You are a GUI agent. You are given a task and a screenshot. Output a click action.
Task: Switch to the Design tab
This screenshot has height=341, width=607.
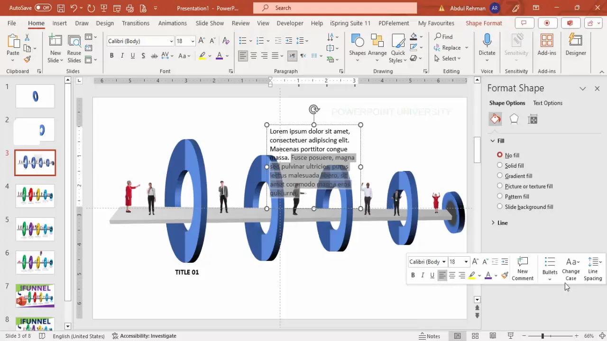click(105, 23)
